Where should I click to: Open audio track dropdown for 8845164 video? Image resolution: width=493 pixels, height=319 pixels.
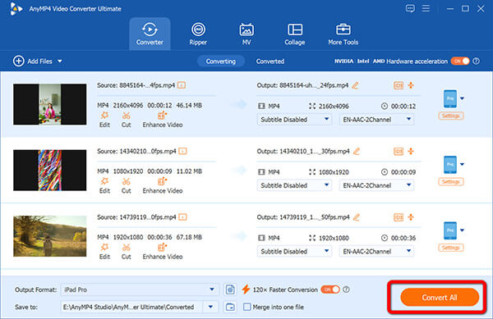click(x=376, y=120)
